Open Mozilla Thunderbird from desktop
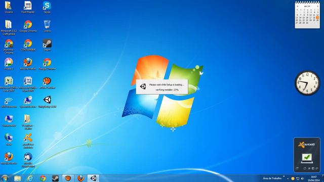This screenshot has height=182, width=324. tap(28, 160)
